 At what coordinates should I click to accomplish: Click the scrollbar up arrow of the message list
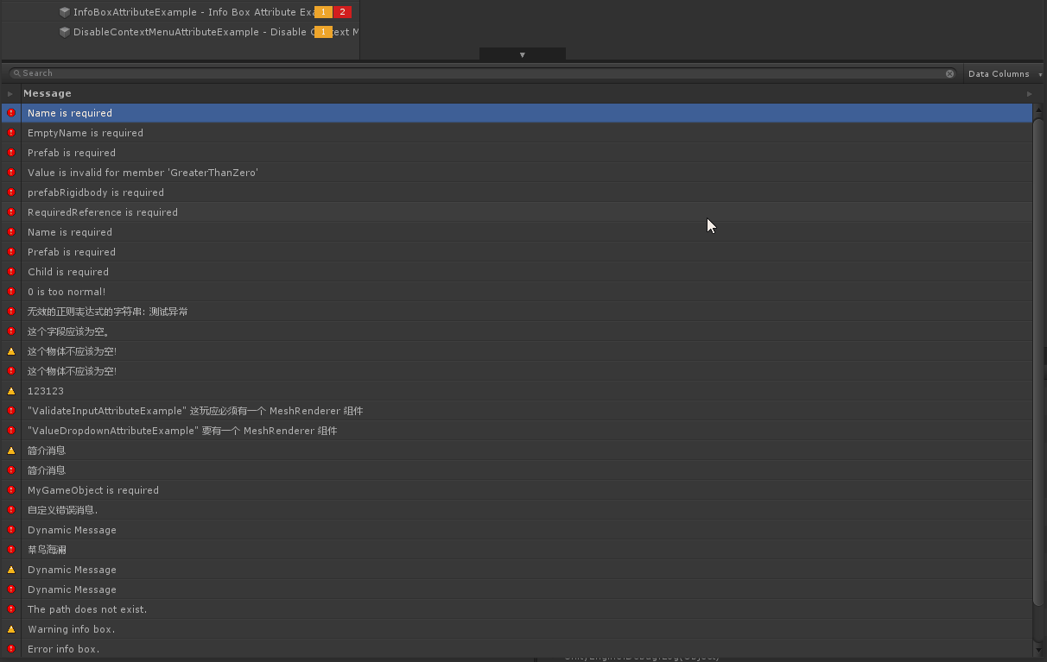[x=1038, y=110]
